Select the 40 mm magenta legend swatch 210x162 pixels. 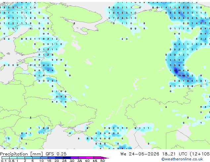click(90, 158)
